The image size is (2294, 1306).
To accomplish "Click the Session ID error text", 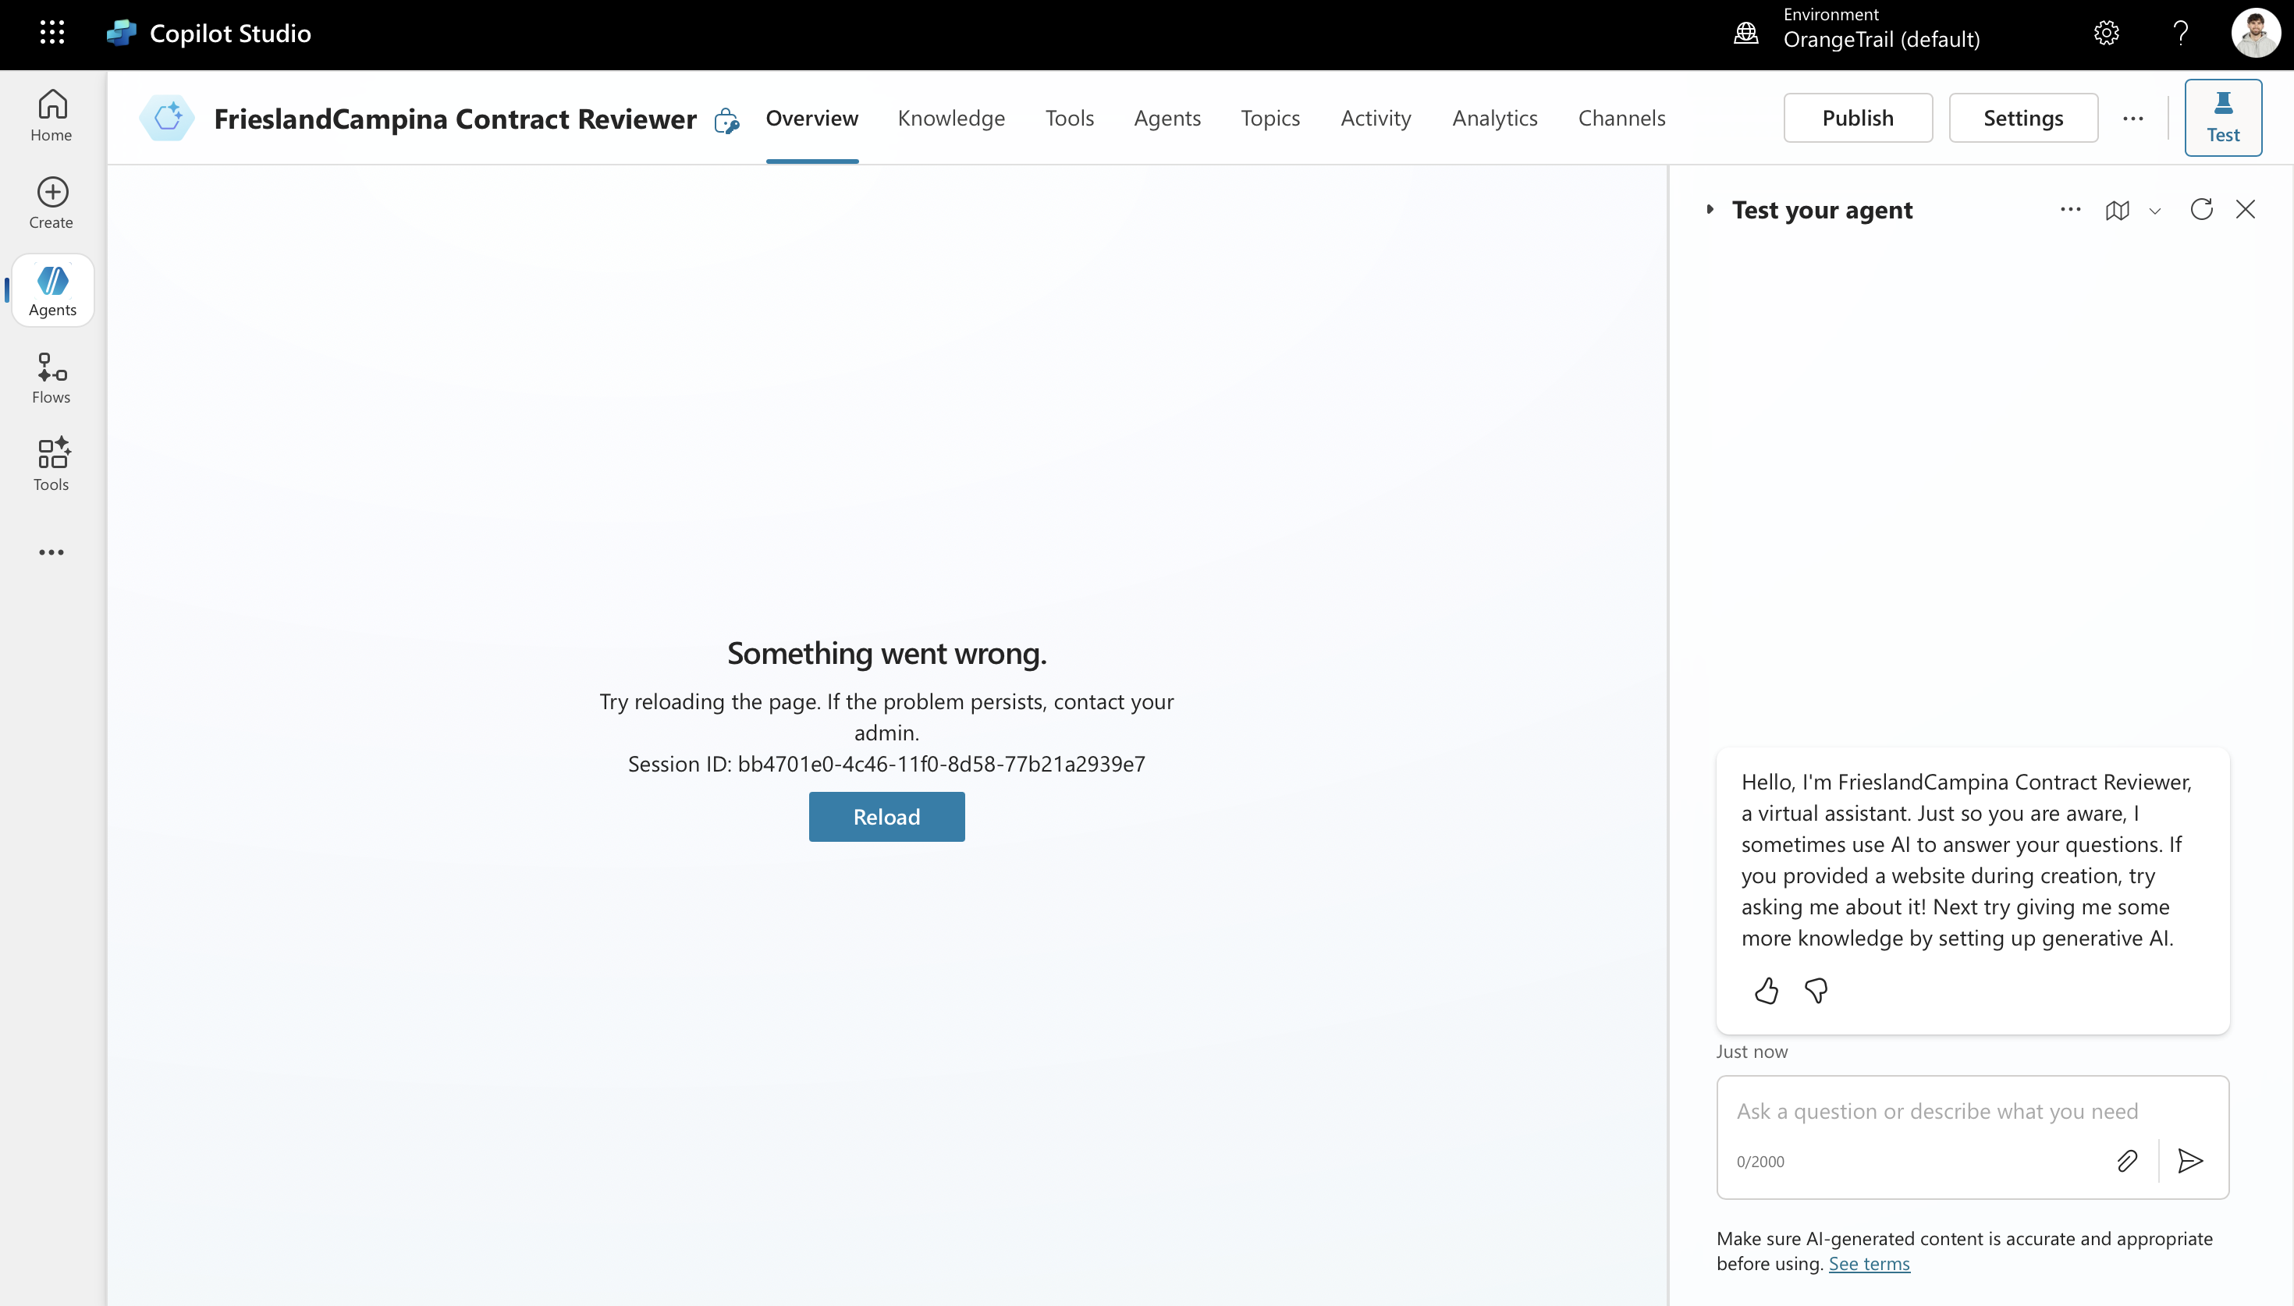I will 886,763.
